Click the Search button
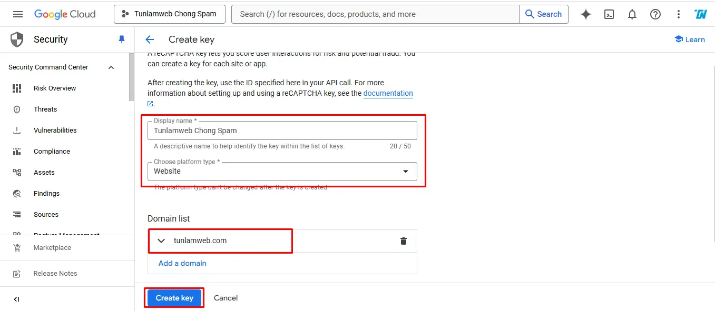The width and height of the screenshot is (715, 311). (544, 14)
